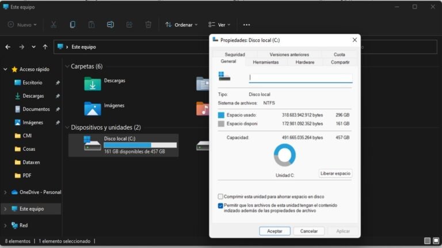Open Documentos in sidebar
This screenshot has height=248, width=442.
tap(36, 109)
